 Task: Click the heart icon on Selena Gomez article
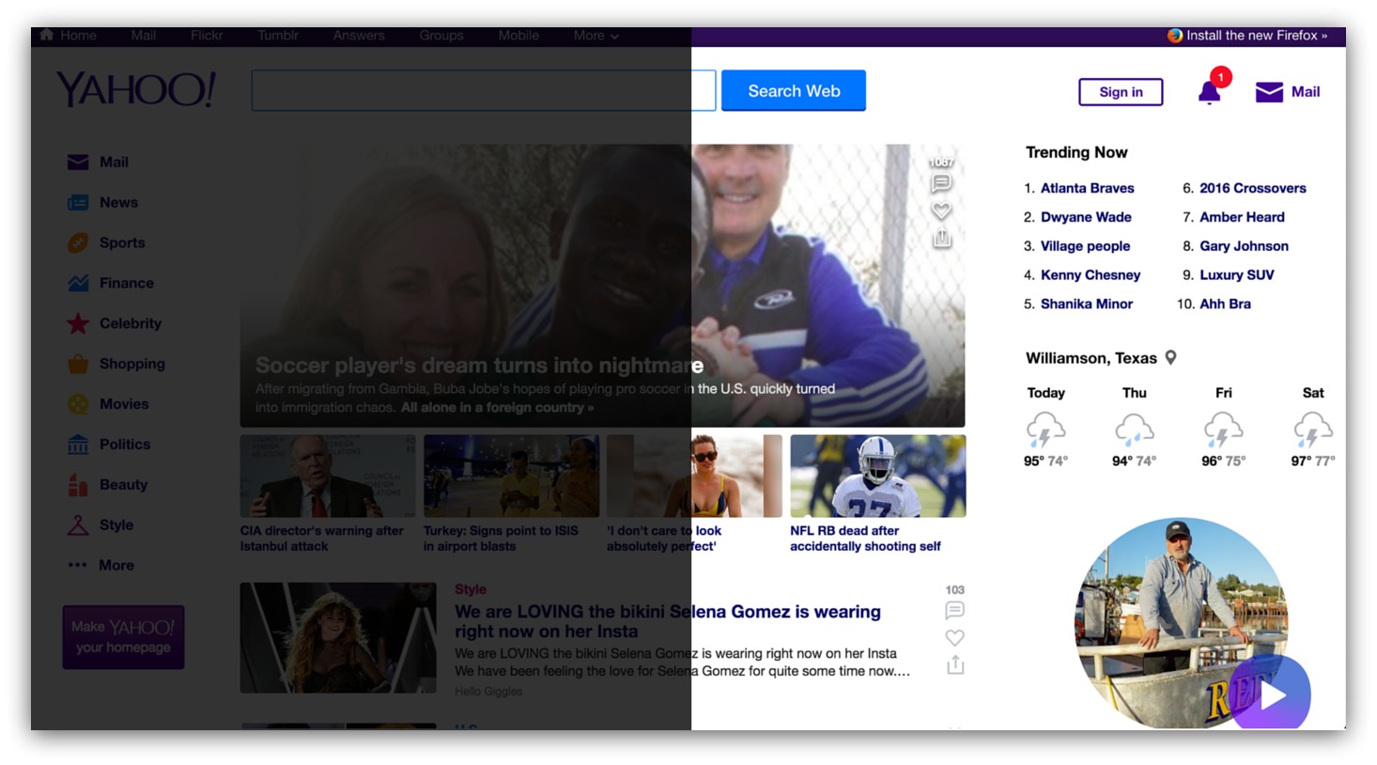coord(955,638)
